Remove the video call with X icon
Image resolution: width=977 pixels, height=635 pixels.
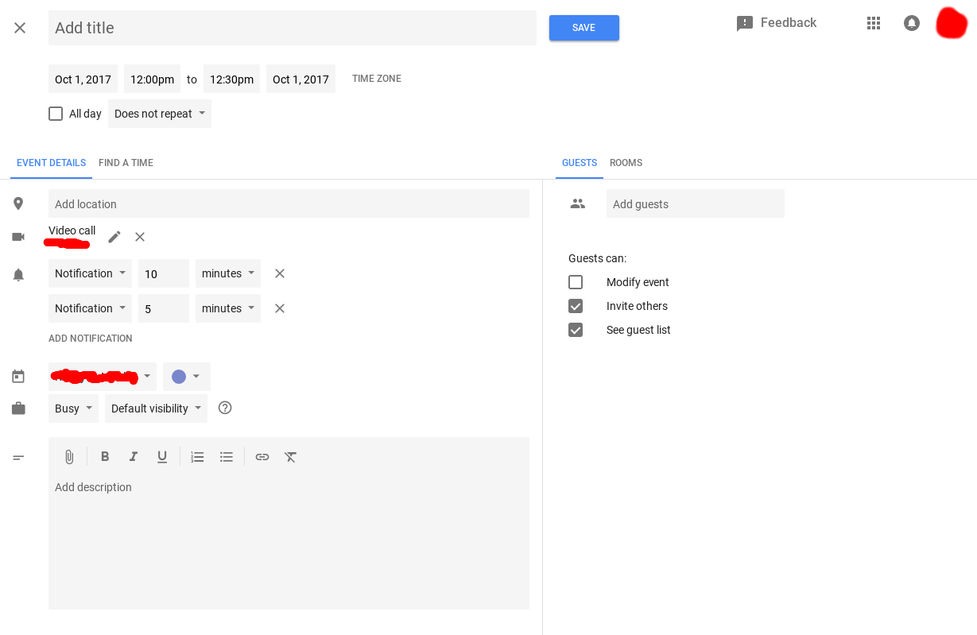(140, 237)
